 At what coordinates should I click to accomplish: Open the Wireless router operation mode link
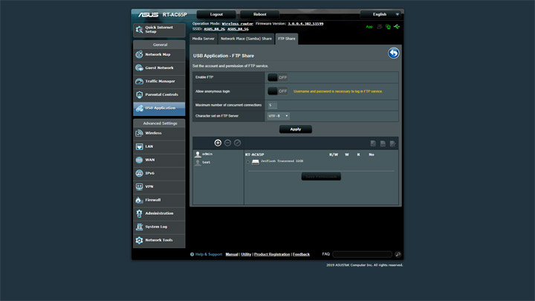click(238, 24)
